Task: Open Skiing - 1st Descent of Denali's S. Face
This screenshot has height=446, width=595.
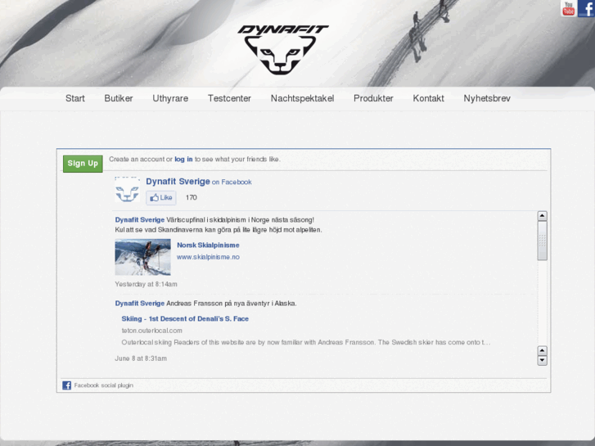Action: [185, 319]
